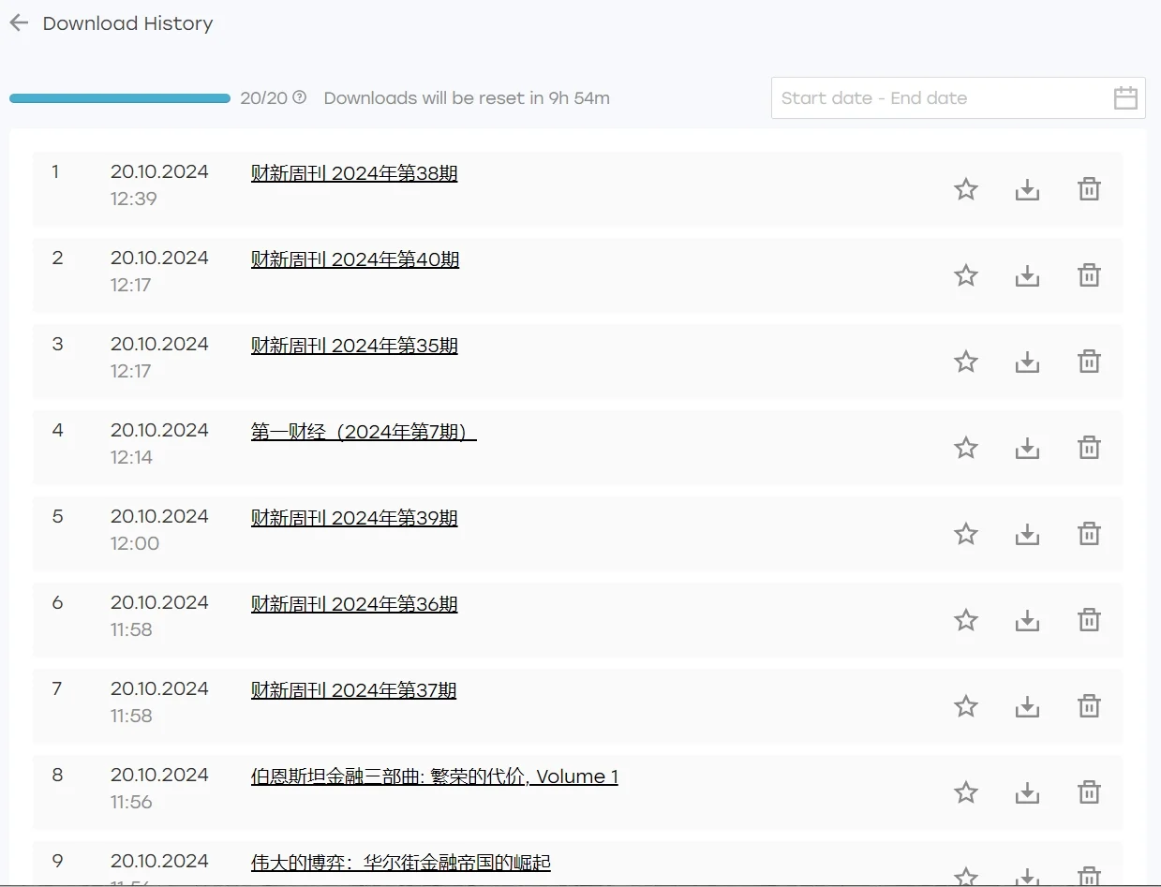This screenshot has height=887, width=1161.
Task: Star 财新周刊 2024年第38期
Action: point(966,189)
